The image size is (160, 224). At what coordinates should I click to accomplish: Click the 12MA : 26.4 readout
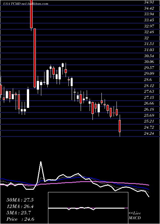(20, 206)
